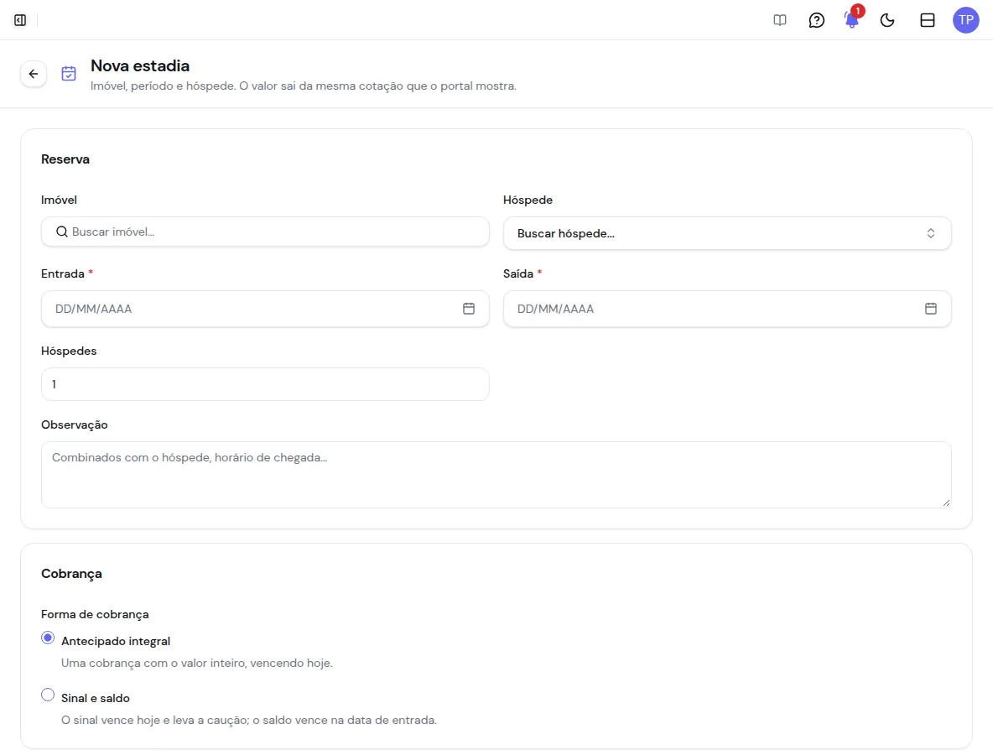Click the Observação text area

[x=496, y=475]
